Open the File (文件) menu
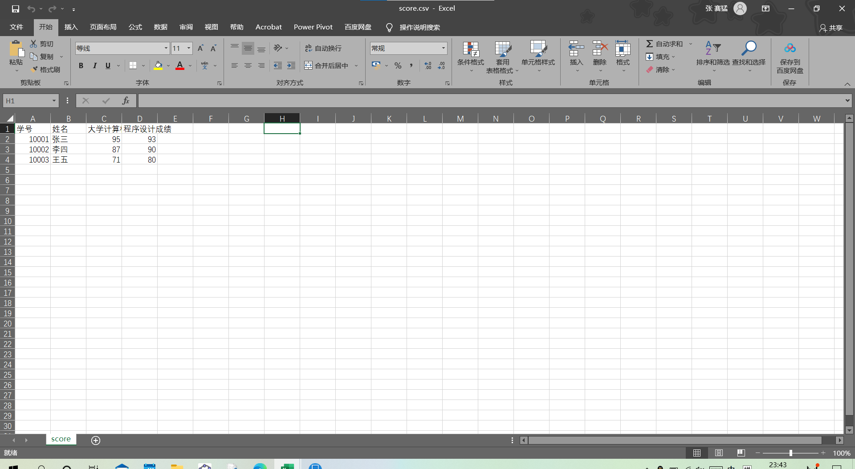Viewport: 855px width, 469px height. point(16,27)
